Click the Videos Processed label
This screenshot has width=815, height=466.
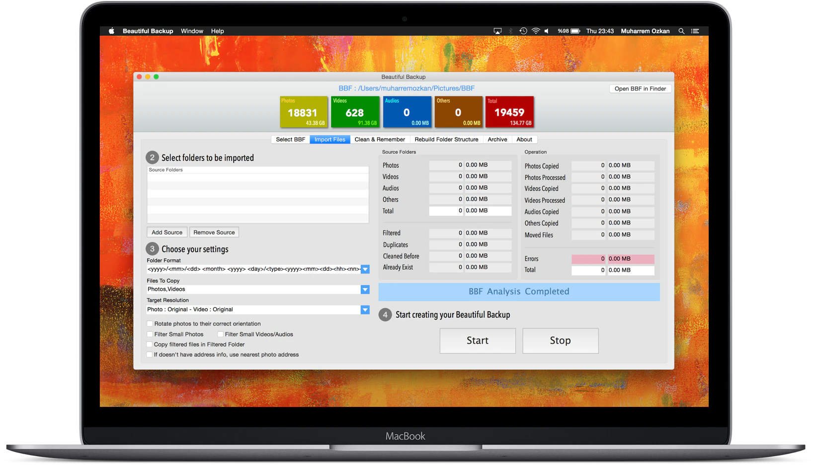click(545, 200)
